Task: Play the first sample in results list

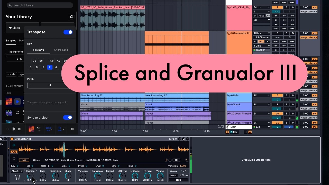Action: coord(17,101)
